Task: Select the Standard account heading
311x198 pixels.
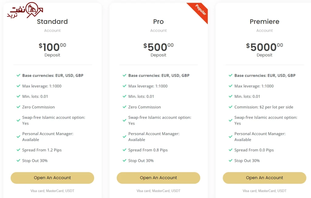Action: tap(52, 22)
